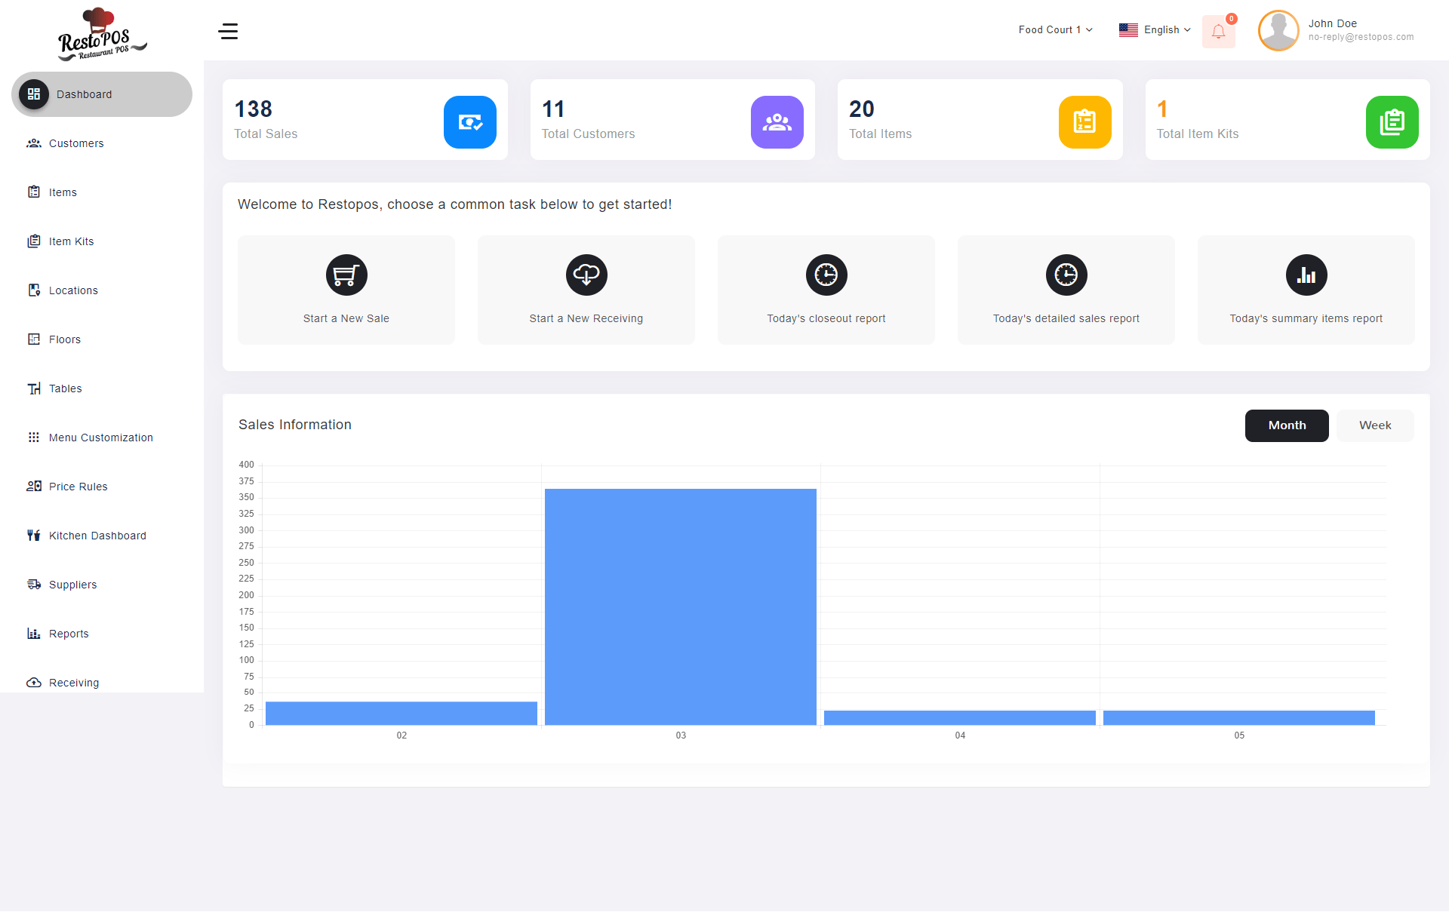Toggle the sidebar using hamburger menu
This screenshot has height=912, width=1449.
click(228, 32)
